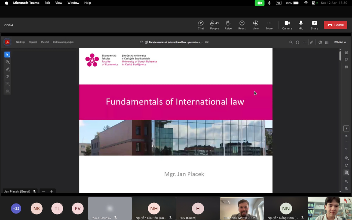Open the bookmarks panel icon
The width and height of the screenshot is (352, 220).
click(346, 60)
